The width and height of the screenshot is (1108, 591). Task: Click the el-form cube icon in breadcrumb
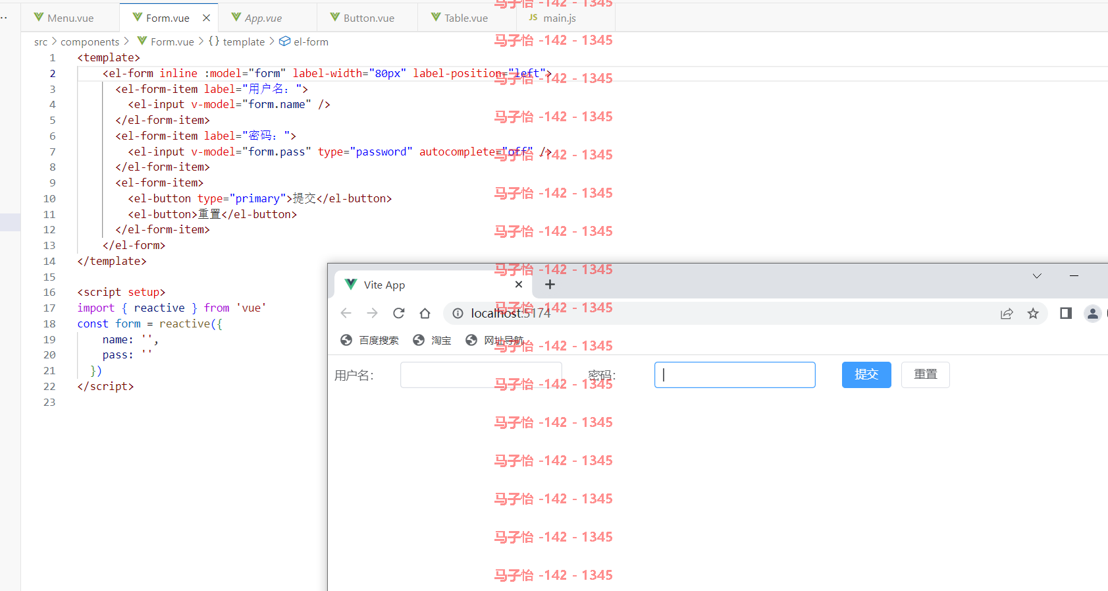[x=284, y=41]
